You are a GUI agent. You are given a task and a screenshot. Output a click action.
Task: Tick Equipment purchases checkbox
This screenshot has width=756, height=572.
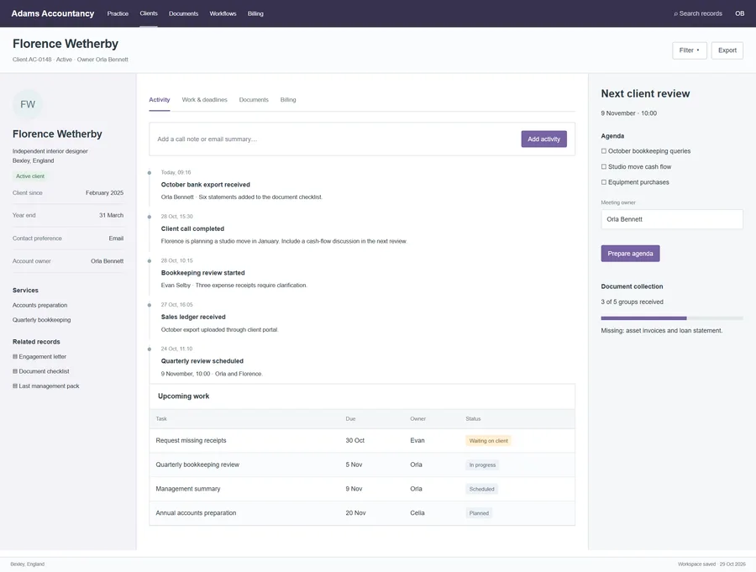604,182
